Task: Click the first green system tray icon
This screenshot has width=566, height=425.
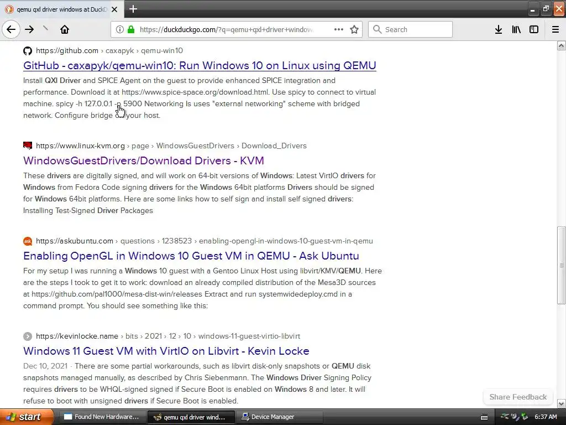Action: (x=505, y=417)
